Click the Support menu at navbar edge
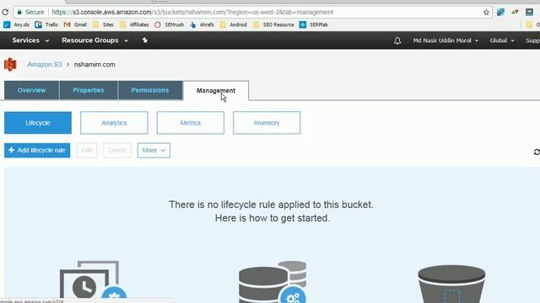Image resolution: width=540 pixels, height=303 pixels. click(x=532, y=40)
